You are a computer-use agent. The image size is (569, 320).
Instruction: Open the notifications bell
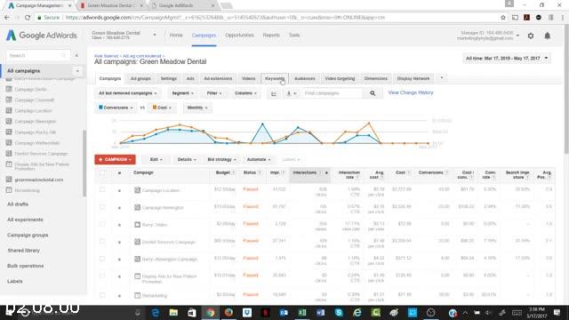(548, 36)
